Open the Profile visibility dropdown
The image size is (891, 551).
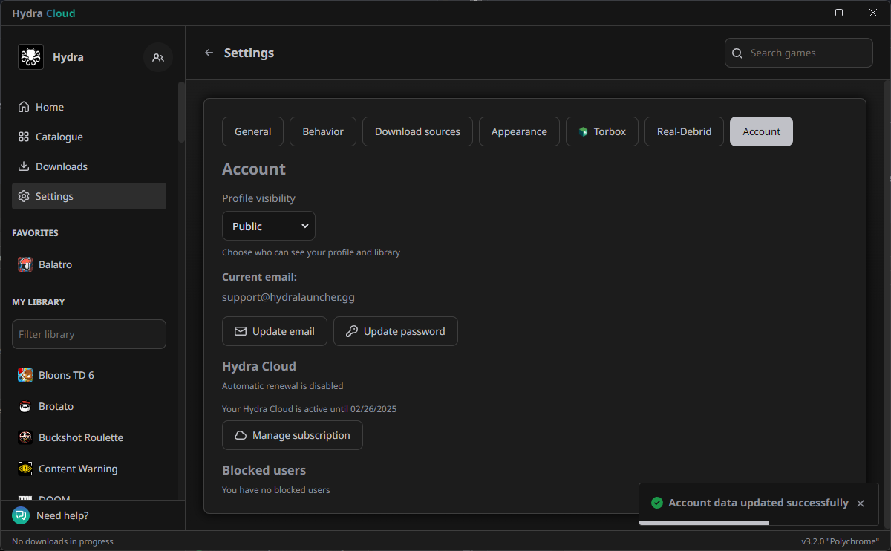pyautogui.click(x=268, y=226)
